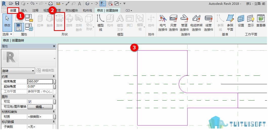
Task: Create a 参照平面 reference plane
Action: click(x=230, y=23)
